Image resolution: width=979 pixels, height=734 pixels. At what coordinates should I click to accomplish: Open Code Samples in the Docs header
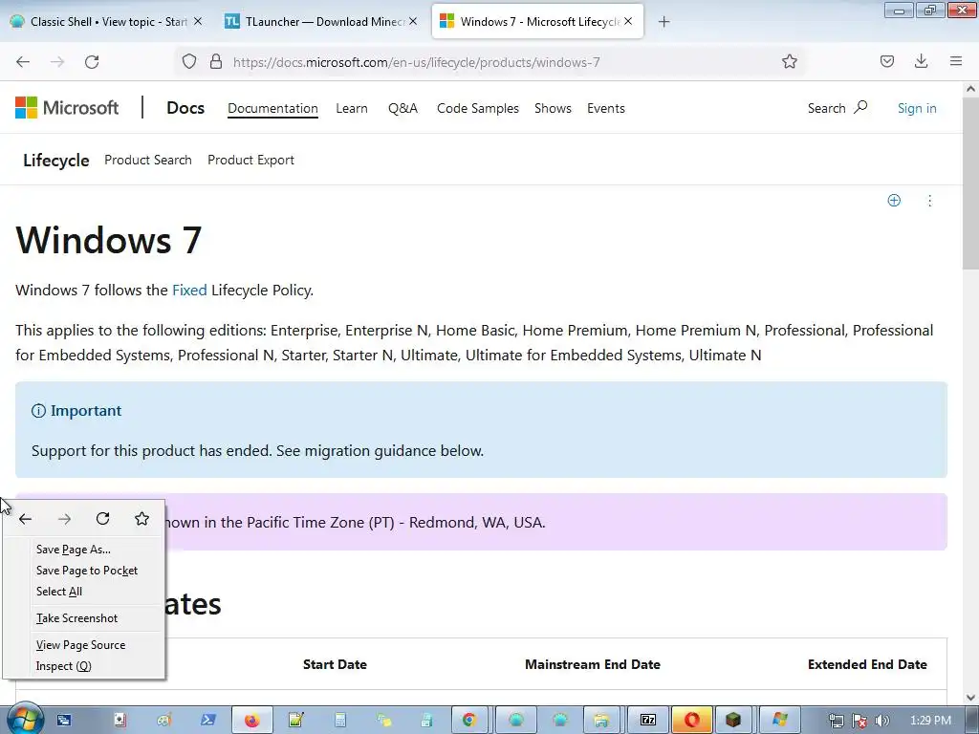(478, 108)
